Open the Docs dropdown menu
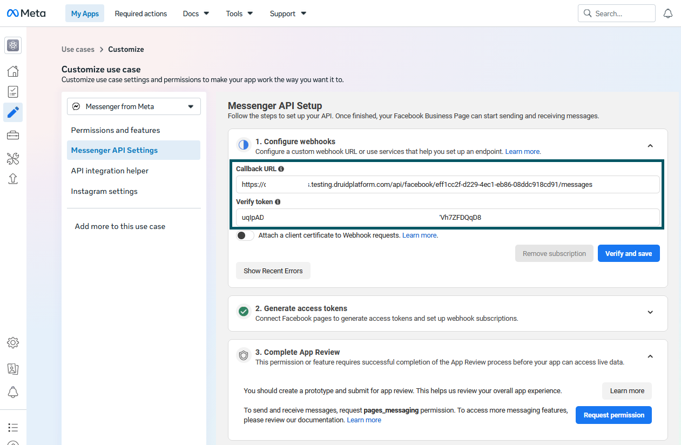 [195, 14]
